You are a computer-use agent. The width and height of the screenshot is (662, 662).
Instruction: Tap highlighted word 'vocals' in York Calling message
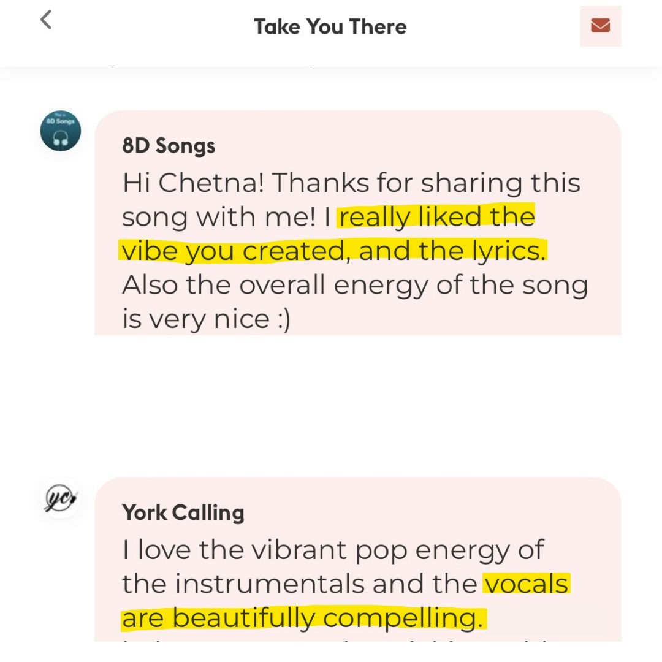pos(527,584)
